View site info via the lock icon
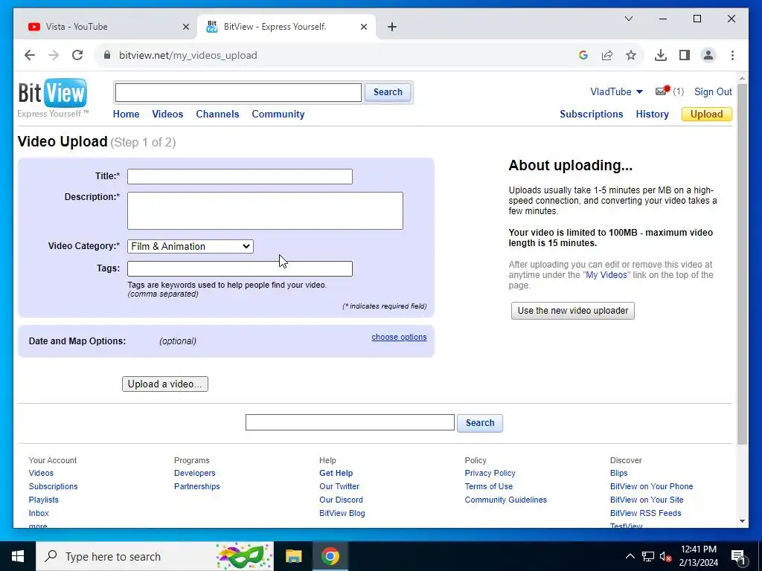Image resolution: width=762 pixels, height=571 pixels. tap(107, 55)
